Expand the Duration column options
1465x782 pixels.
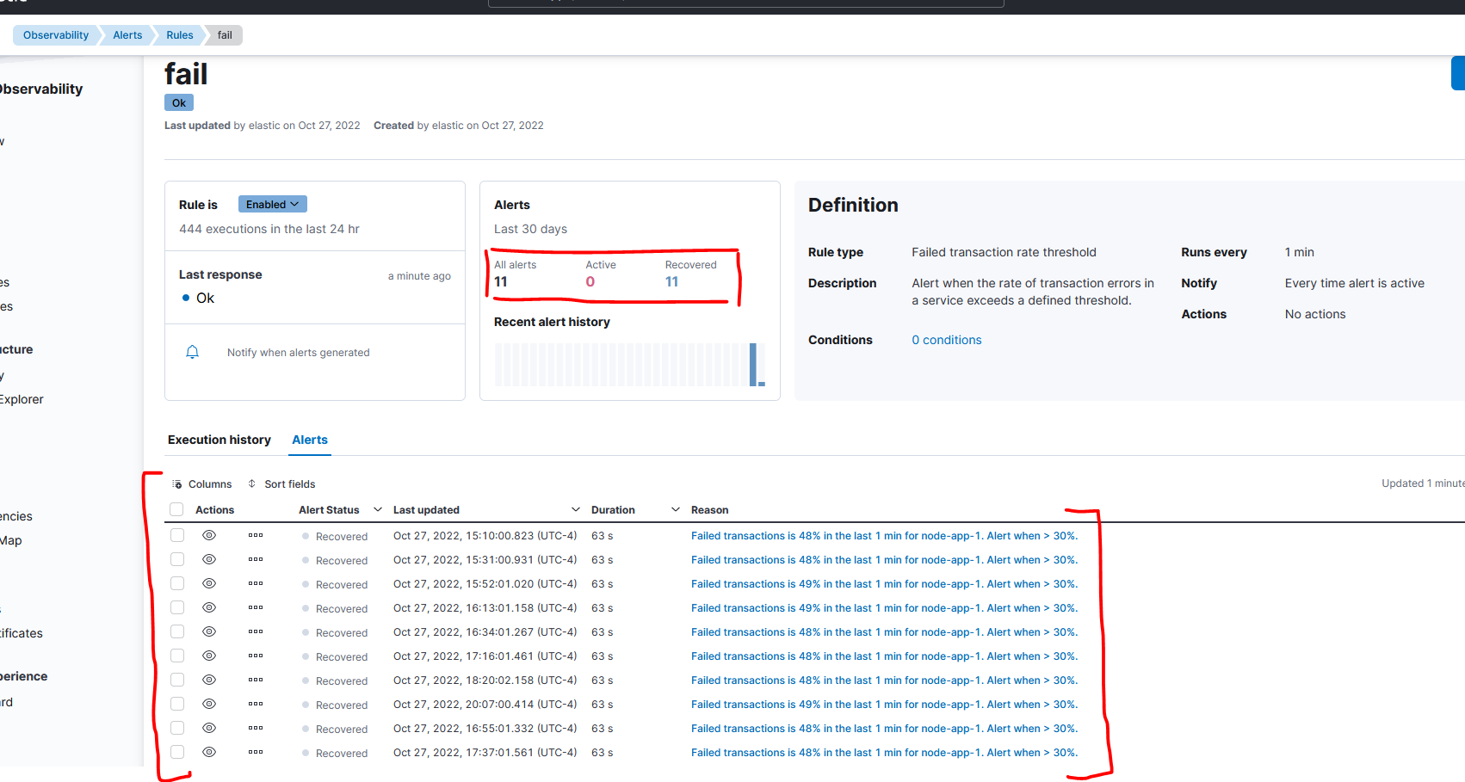tap(675, 509)
